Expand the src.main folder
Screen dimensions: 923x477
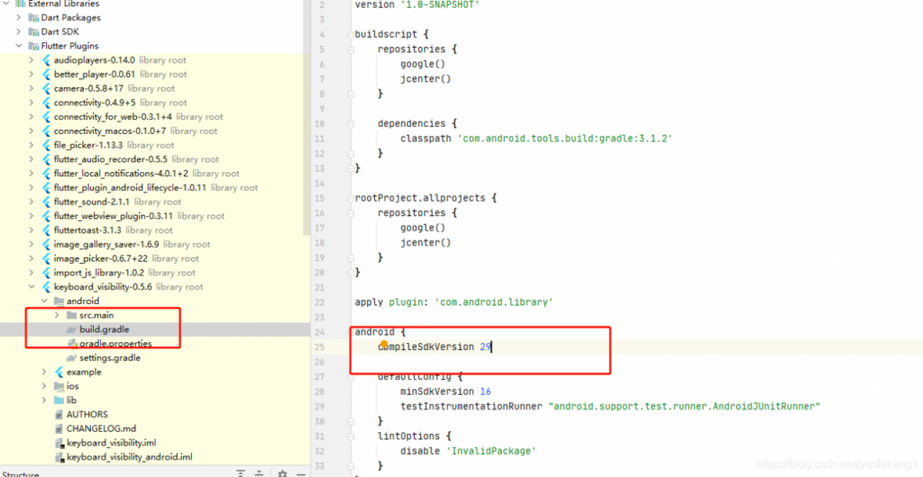[x=57, y=316]
